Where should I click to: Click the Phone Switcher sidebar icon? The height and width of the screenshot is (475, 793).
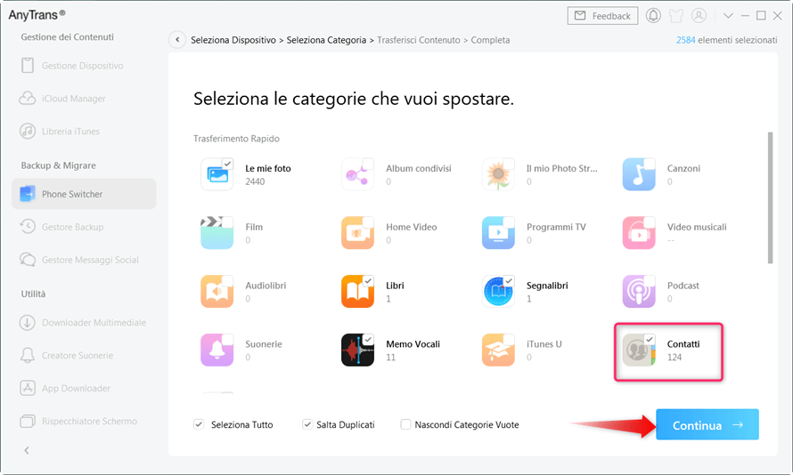pyautogui.click(x=28, y=194)
